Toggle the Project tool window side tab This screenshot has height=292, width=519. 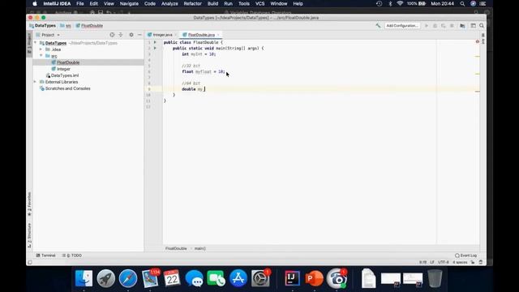29,43
